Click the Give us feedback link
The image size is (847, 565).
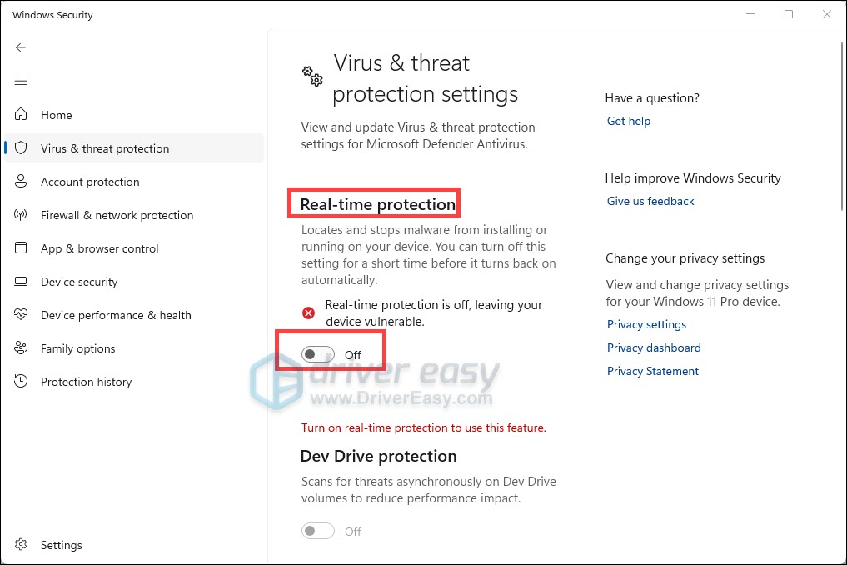click(650, 201)
